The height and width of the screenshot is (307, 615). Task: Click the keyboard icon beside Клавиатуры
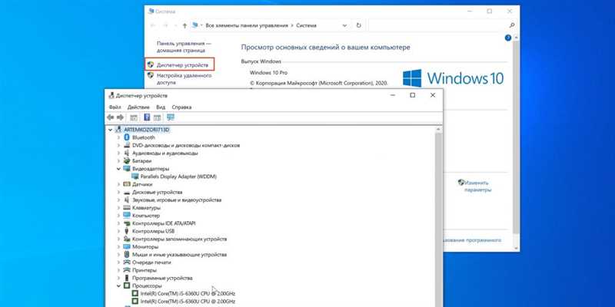(x=127, y=208)
